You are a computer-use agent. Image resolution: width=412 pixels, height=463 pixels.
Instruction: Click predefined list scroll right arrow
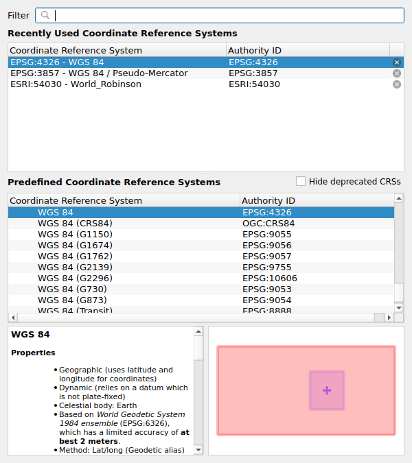coord(389,318)
